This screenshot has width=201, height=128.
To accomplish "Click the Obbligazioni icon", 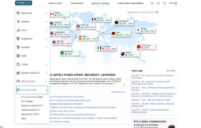I will (18, 39).
